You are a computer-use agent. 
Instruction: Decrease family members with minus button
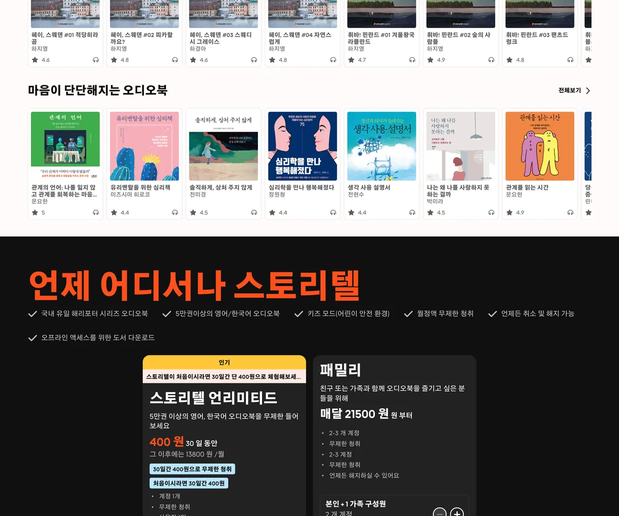[x=439, y=513]
